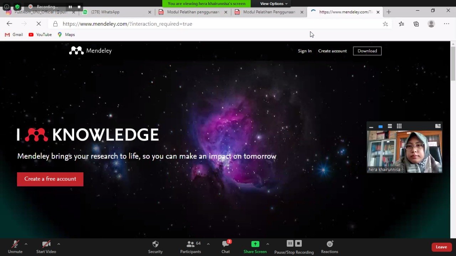Switch to the first Modul Pelatihan penggunaan PDF tab
The image size is (456, 256).
pos(193,12)
